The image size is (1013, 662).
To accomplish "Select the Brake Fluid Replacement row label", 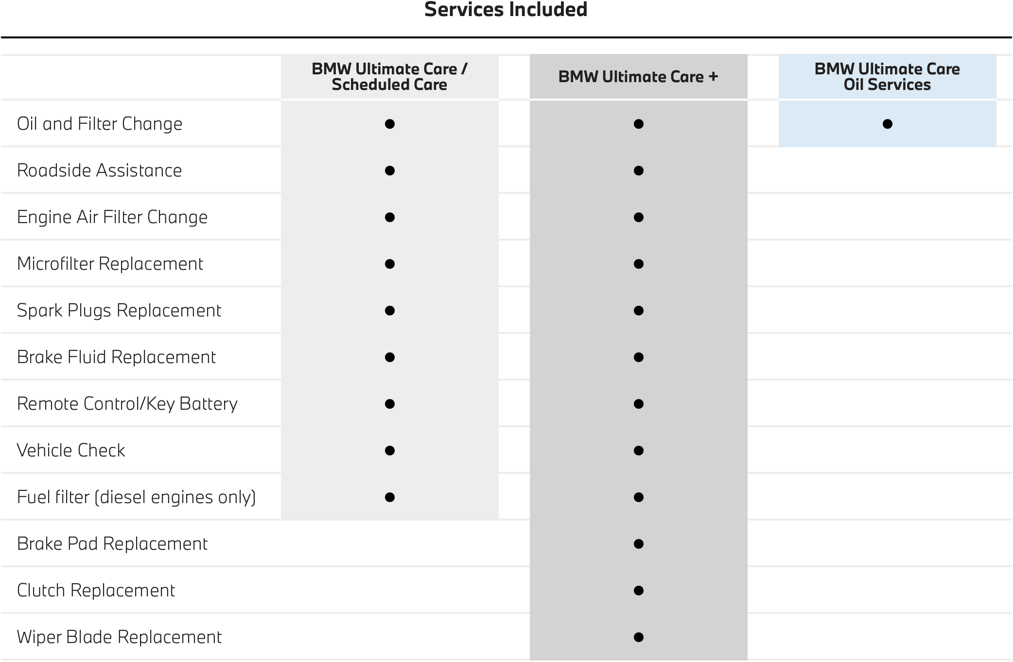I will click(116, 357).
